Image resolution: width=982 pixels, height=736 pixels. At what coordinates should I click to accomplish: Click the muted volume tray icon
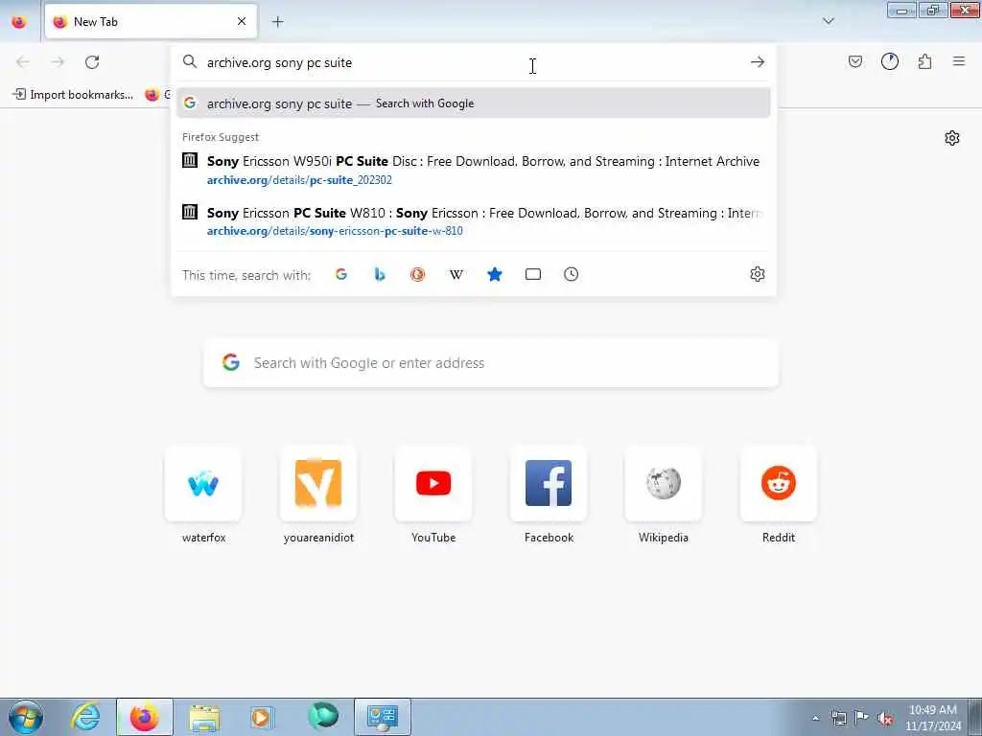pyautogui.click(x=885, y=718)
